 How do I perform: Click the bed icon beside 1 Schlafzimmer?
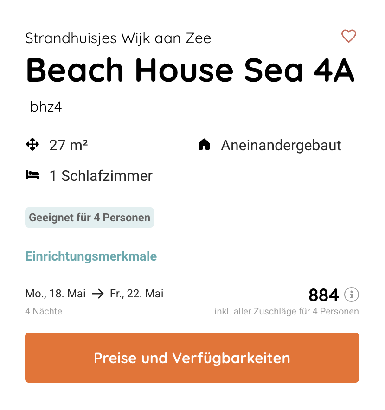tap(32, 175)
